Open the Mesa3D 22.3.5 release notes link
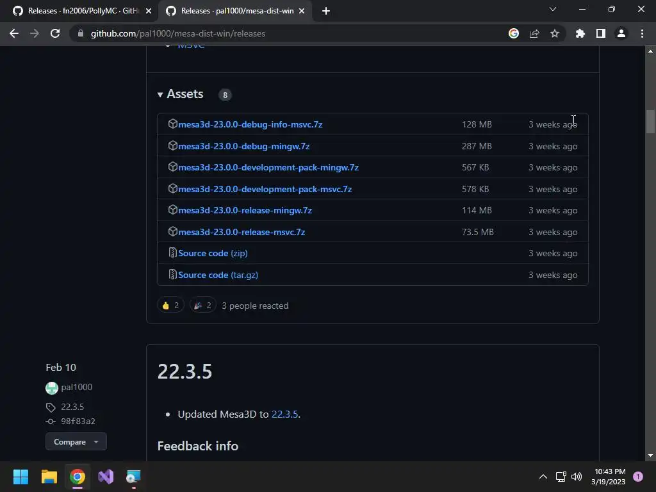 tap(284, 414)
